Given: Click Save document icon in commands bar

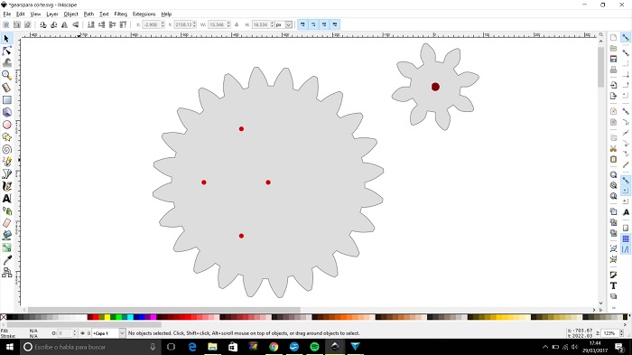Looking at the screenshot, I should (613, 59).
